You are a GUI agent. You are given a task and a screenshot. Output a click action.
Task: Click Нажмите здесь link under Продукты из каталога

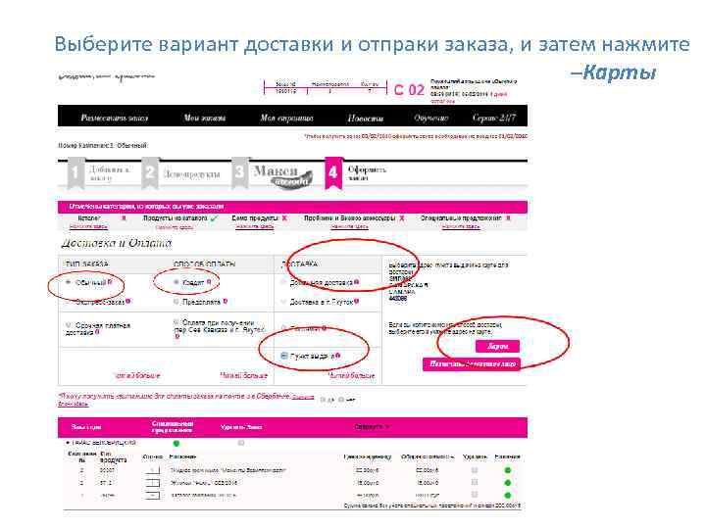pyautogui.click(x=175, y=227)
